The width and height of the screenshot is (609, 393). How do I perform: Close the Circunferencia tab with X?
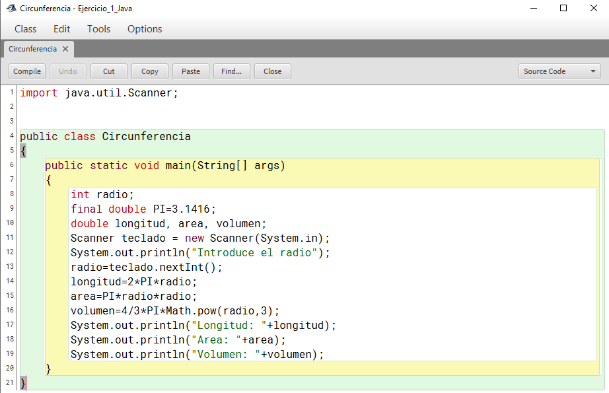coord(65,49)
